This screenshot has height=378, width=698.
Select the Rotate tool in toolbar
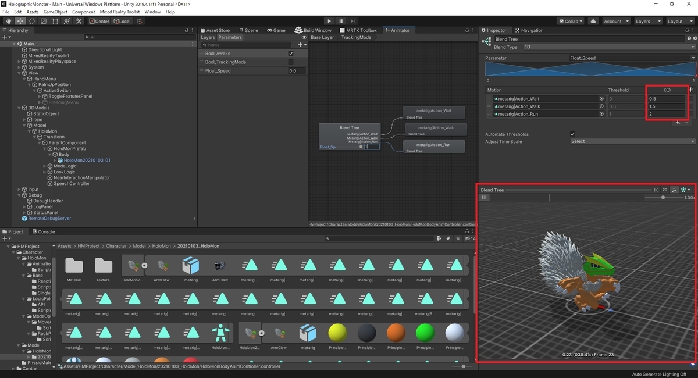tap(31, 21)
